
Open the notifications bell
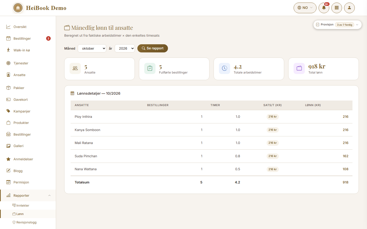324,8
